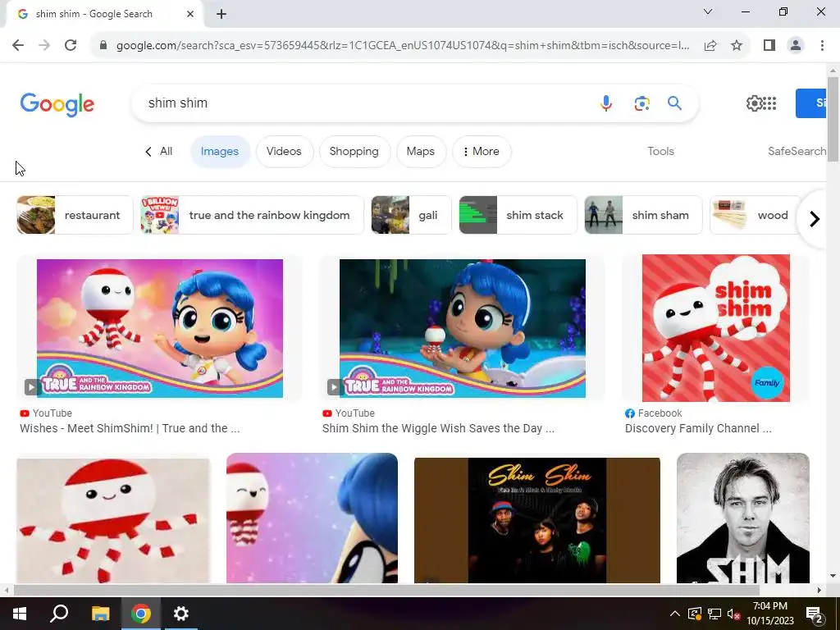Click the blue magnifier search icon
This screenshot has width=840, height=630.
coord(674,103)
